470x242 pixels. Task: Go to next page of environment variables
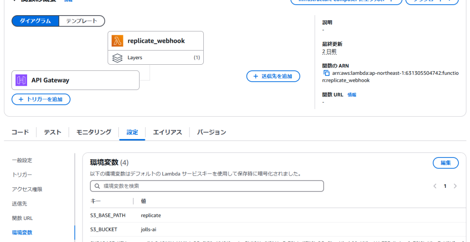455,186
